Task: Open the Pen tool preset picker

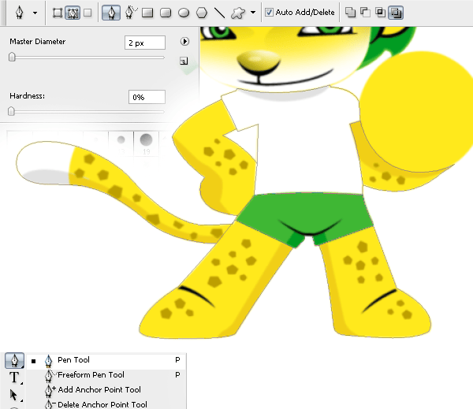Action: coord(19,13)
